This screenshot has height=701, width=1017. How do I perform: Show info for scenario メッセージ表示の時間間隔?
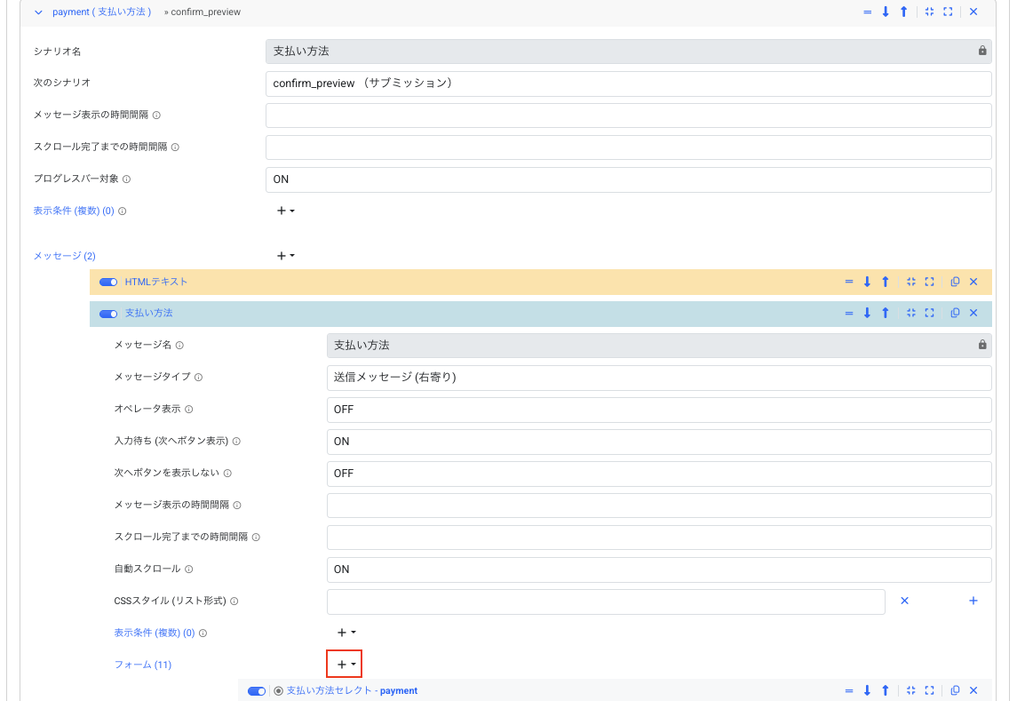[156, 115]
